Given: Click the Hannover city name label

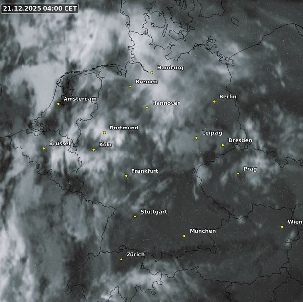Looking at the screenshot, I should (166, 103).
